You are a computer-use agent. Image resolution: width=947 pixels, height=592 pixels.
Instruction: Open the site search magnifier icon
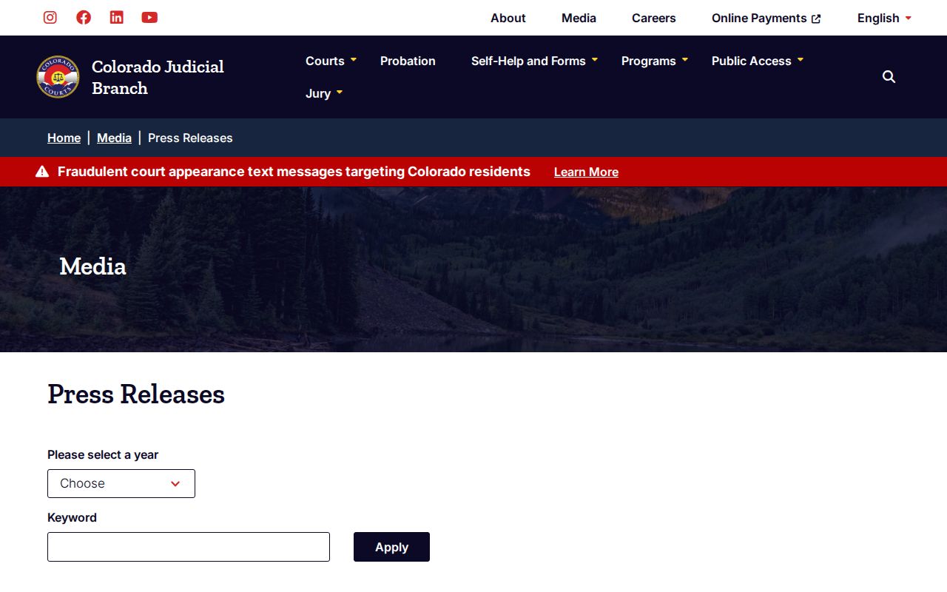click(889, 77)
